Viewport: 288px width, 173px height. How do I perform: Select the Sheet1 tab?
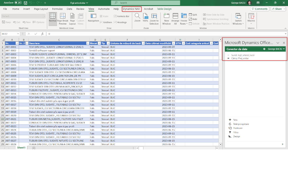click(21, 148)
